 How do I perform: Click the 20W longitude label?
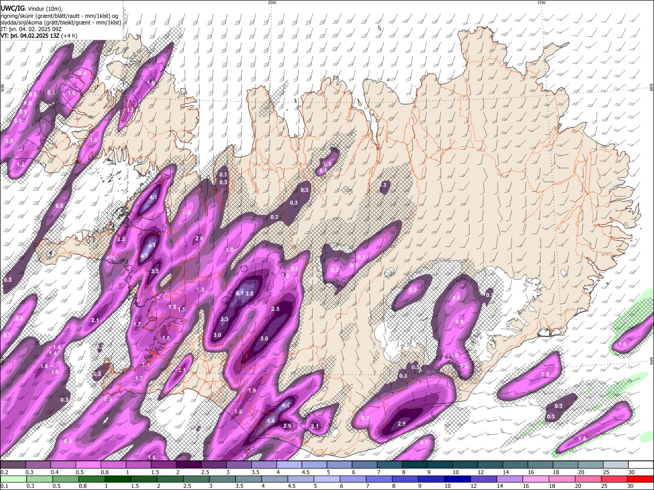[x=272, y=3]
